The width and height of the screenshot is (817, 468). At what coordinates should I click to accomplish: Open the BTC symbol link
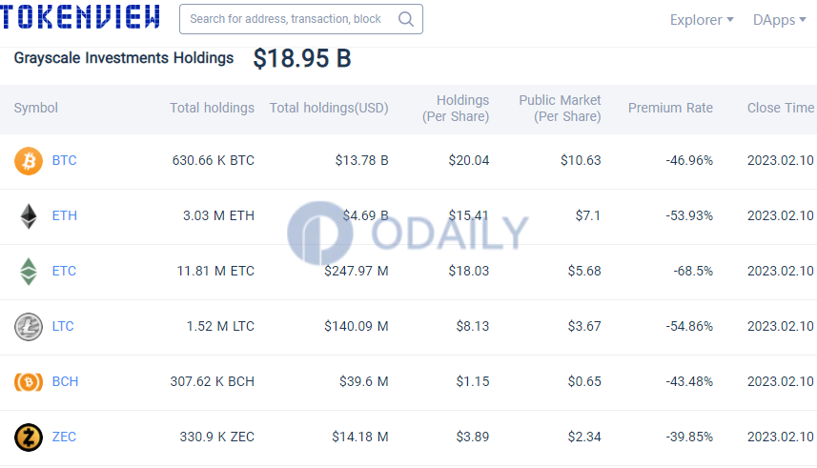pos(64,160)
